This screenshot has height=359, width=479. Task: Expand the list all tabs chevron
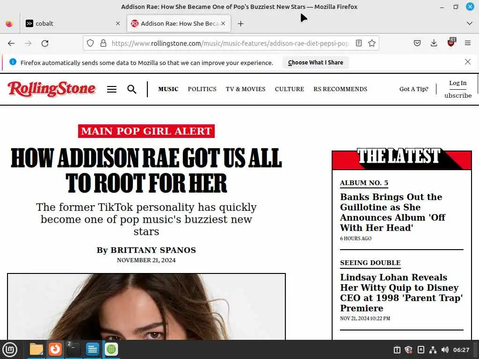coord(470,23)
